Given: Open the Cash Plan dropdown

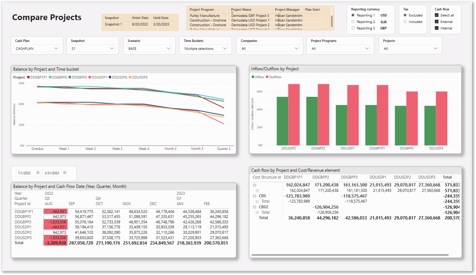Looking at the screenshot, I should [37, 48].
